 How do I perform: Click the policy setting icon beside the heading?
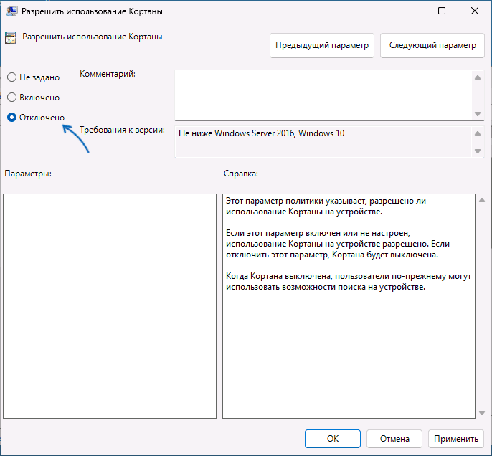pos(11,38)
